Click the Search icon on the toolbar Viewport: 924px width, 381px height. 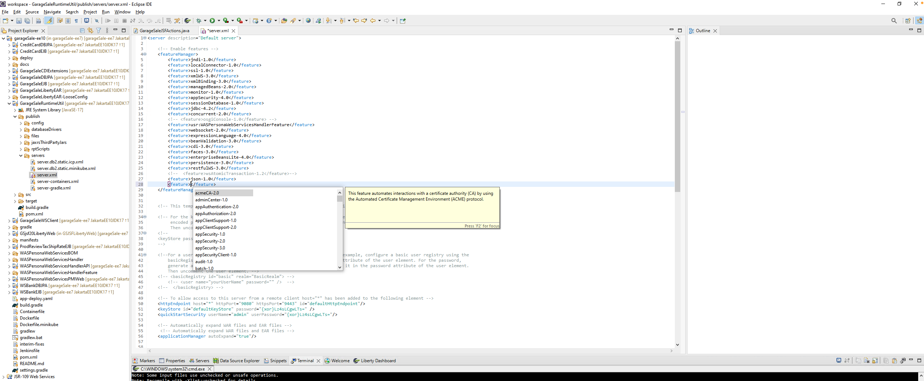coord(894,21)
